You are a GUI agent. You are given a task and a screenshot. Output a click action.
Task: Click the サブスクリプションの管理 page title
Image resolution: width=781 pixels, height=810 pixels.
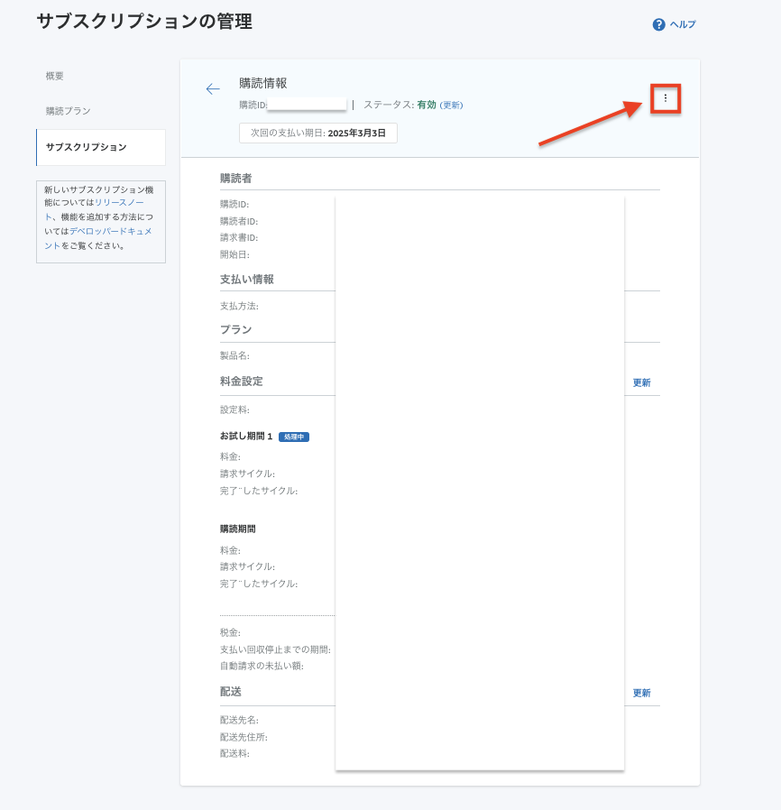[144, 22]
